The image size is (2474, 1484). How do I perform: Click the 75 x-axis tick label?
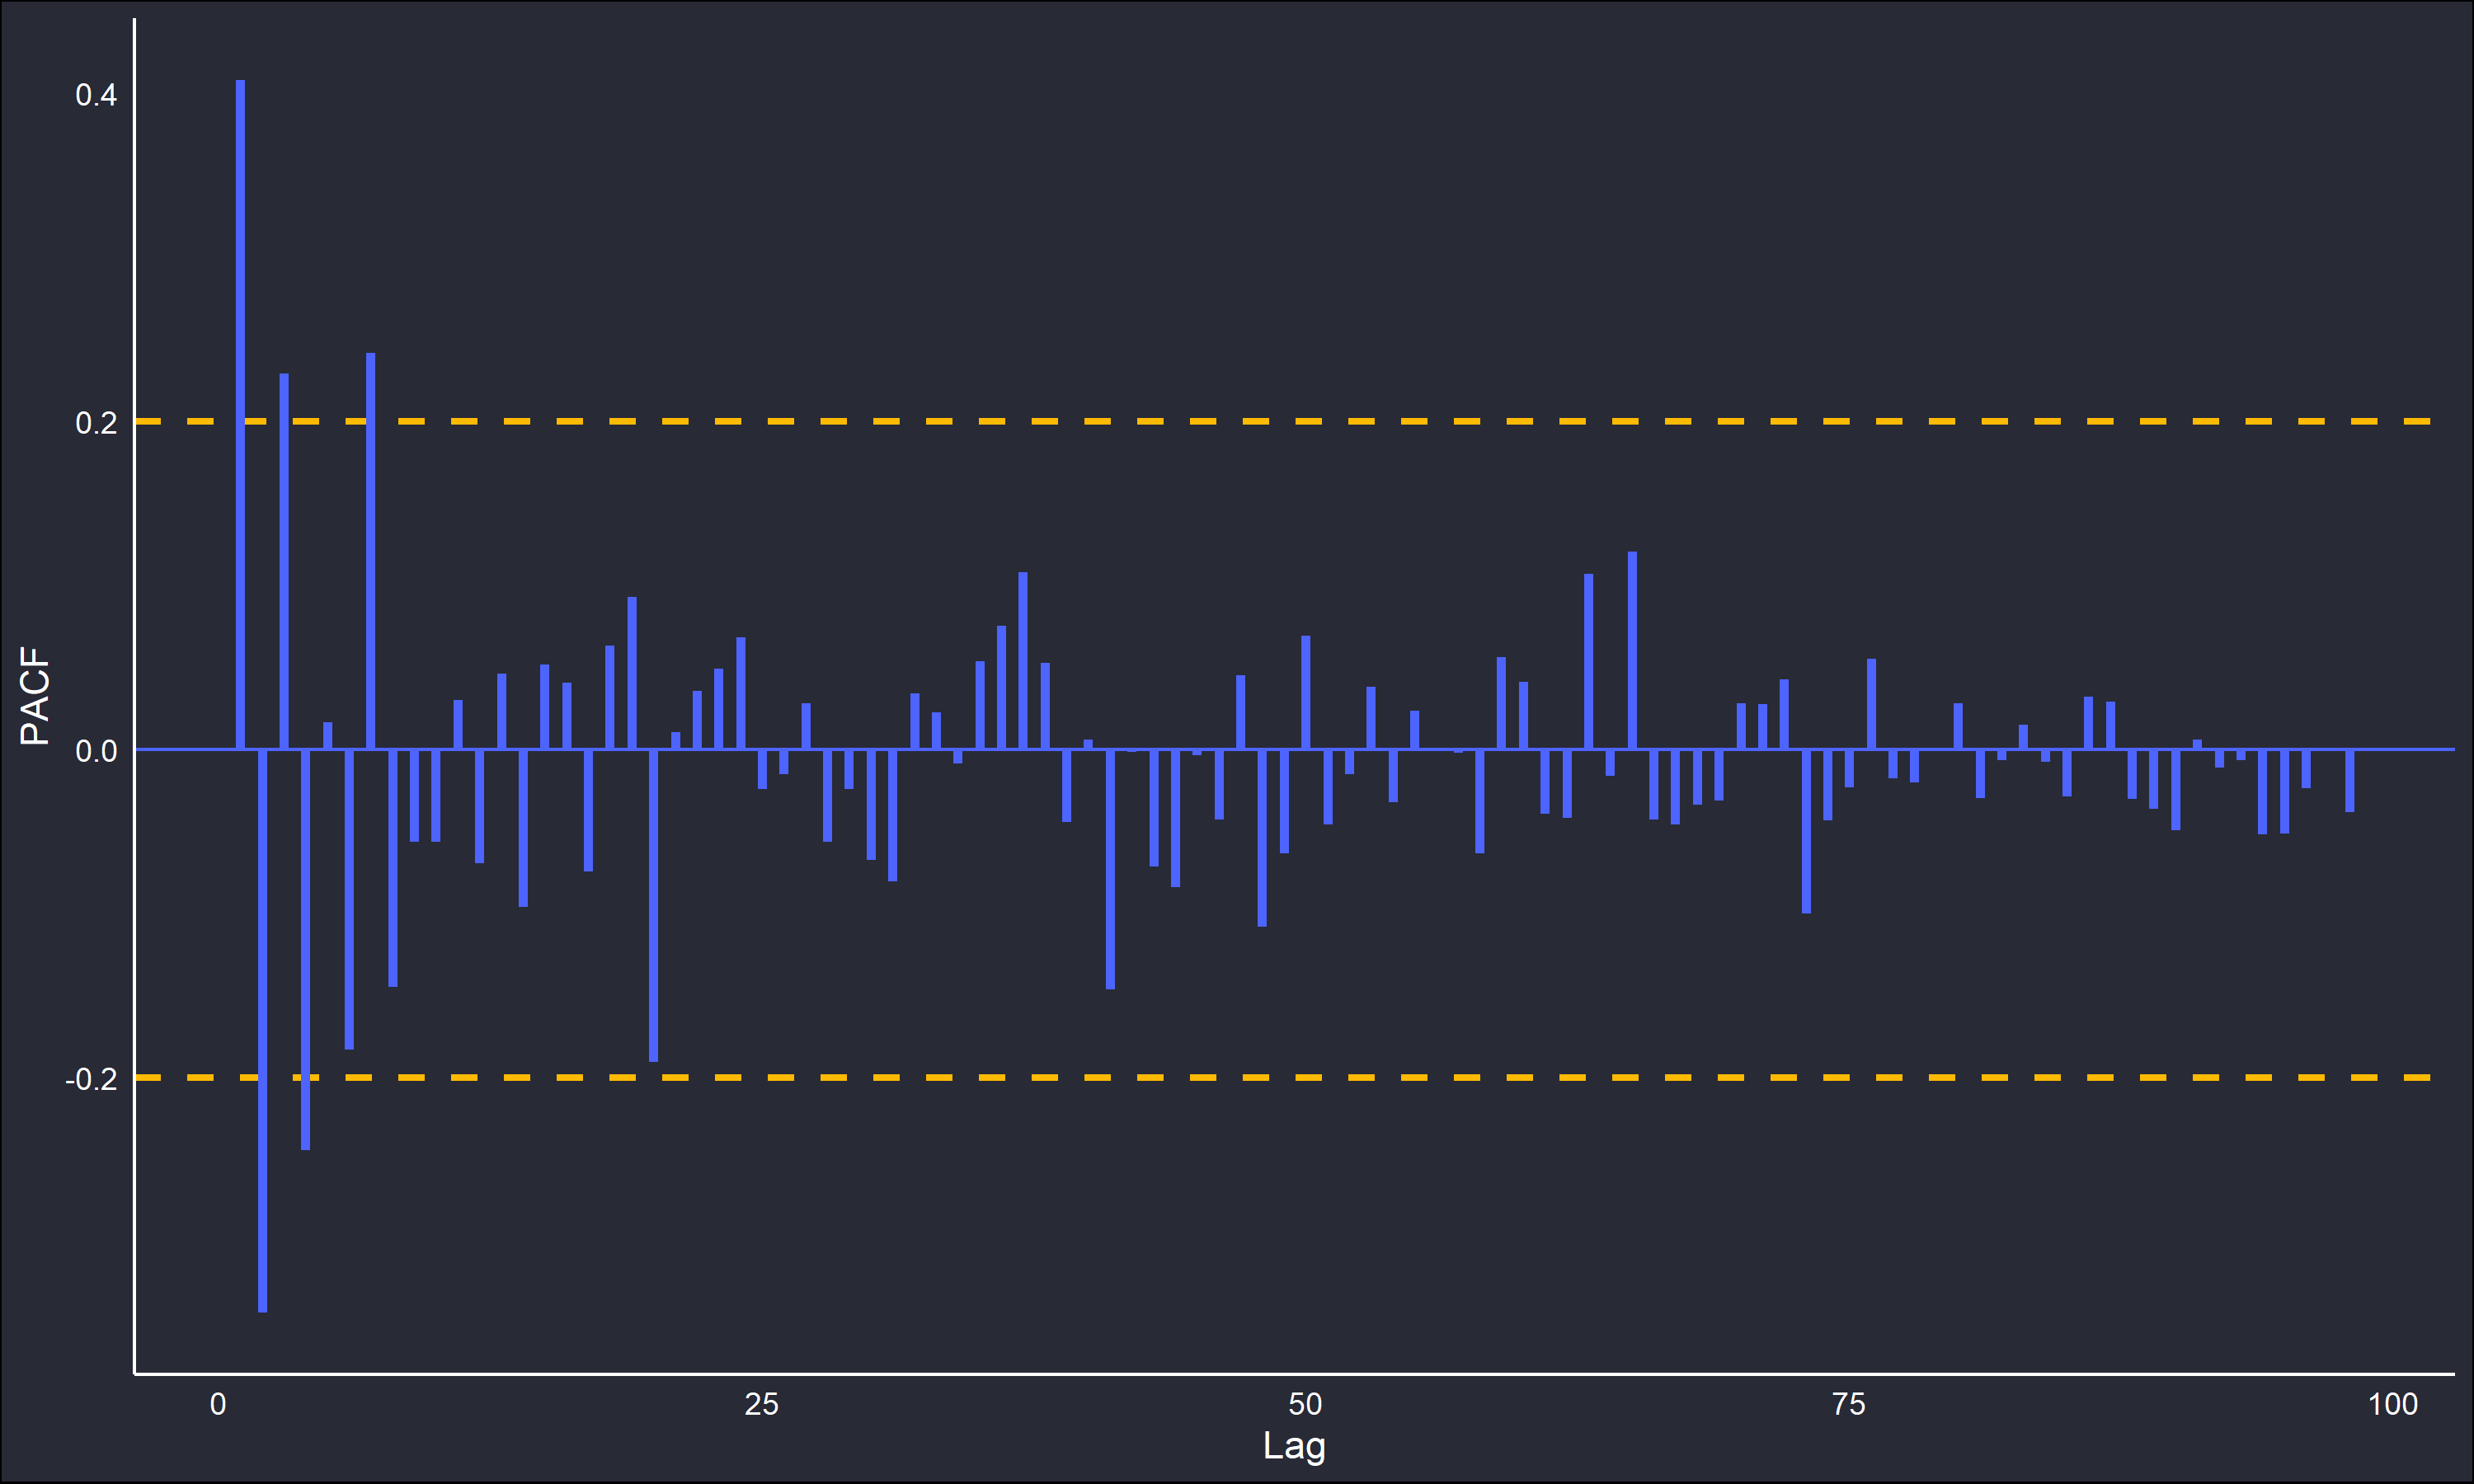click(1849, 1404)
